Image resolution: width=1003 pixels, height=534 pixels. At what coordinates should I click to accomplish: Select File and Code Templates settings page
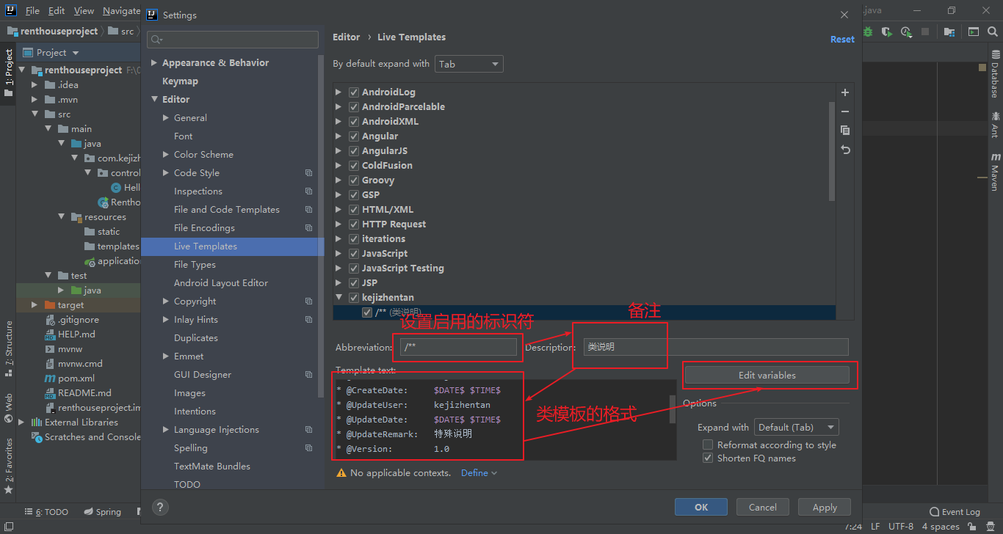coord(226,210)
